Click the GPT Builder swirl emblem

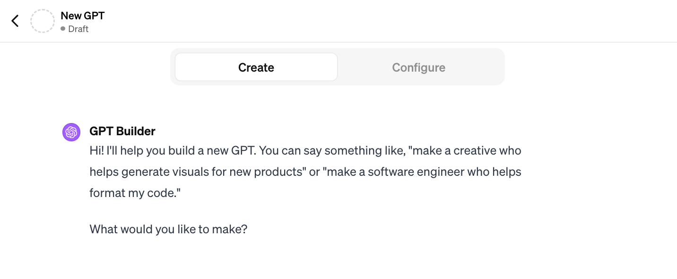(71, 132)
